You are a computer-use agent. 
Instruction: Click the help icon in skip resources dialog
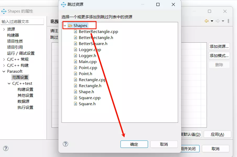point(65,144)
